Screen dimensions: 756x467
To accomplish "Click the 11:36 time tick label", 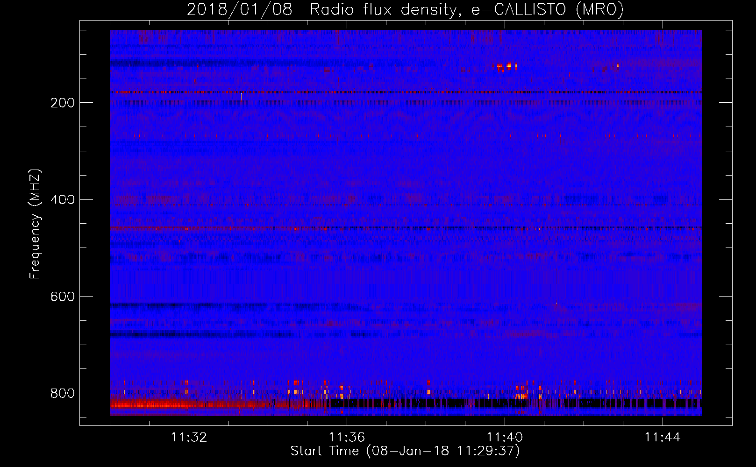I will pyautogui.click(x=347, y=438).
